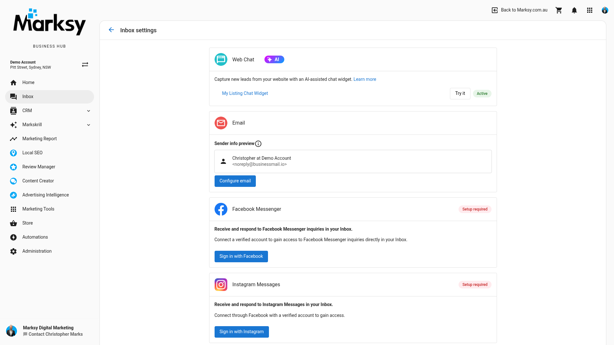Click the Marketing Tools grid icon
This screenshot has width=614, height=345.
tap(13, 209)
